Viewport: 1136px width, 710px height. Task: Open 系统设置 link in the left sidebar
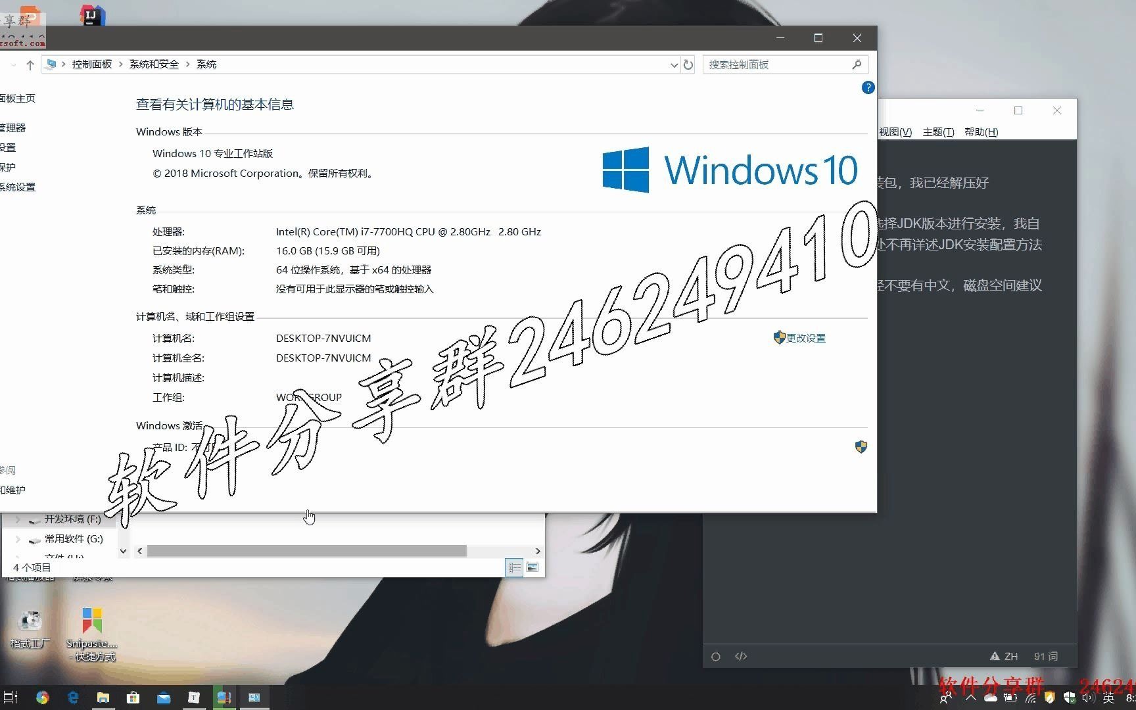17,187
